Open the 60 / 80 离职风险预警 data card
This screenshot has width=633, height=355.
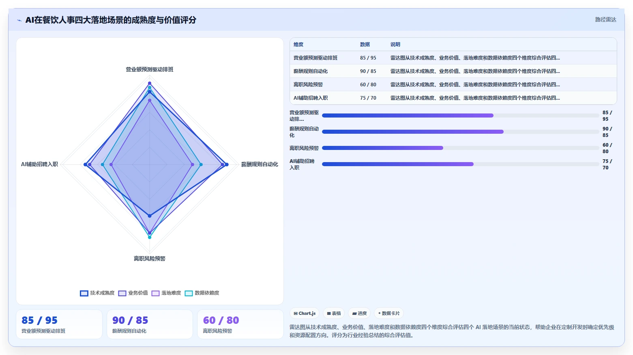[240, 324]
